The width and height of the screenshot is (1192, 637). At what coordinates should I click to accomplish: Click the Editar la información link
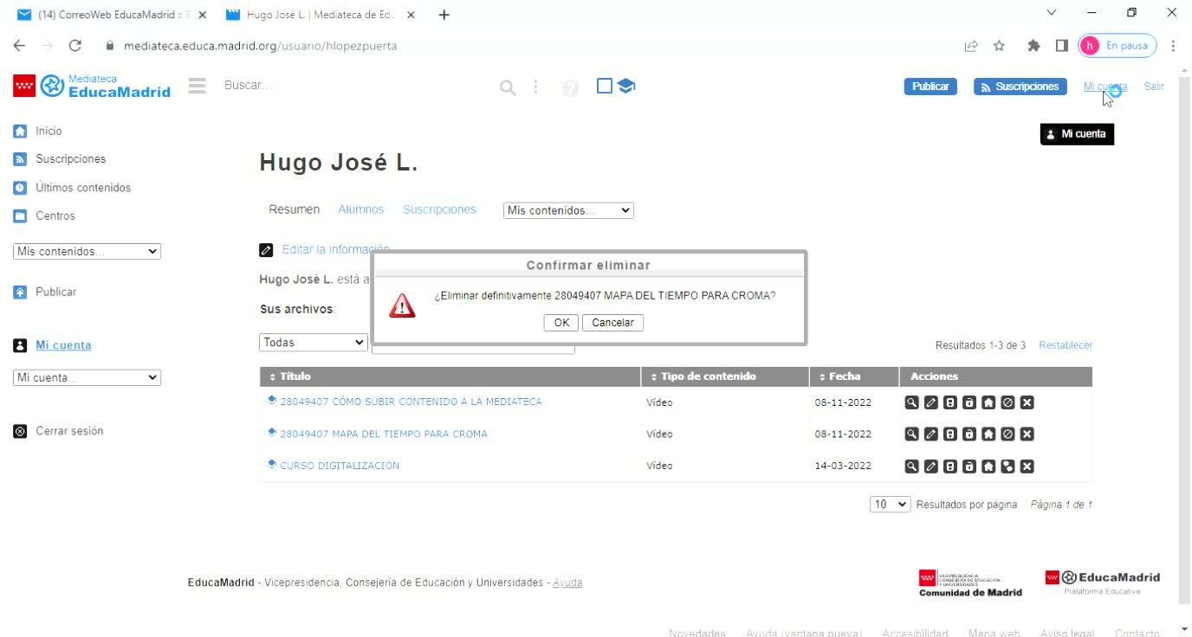335,249
